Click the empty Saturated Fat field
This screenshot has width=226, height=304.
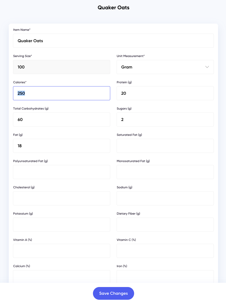point(165,146)
